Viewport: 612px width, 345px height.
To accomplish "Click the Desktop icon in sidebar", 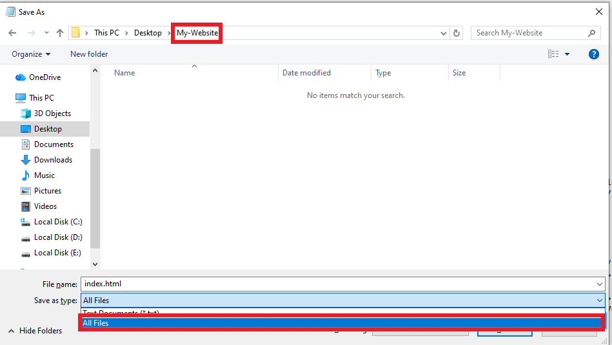I will [26, 129].
